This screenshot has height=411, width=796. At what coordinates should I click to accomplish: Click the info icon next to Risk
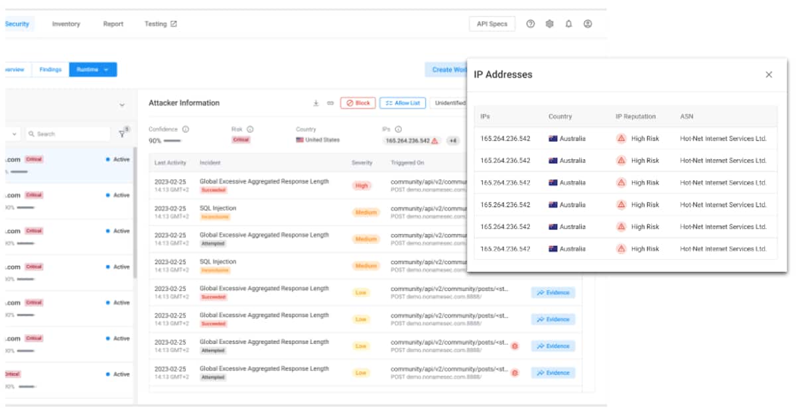250,129
